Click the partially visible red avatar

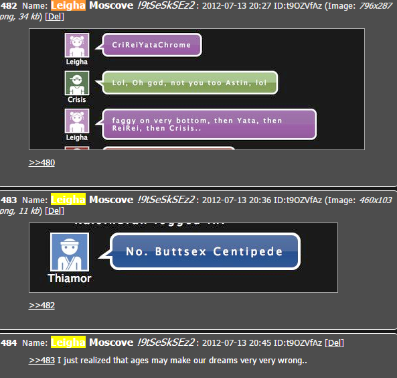pos(77,148)
